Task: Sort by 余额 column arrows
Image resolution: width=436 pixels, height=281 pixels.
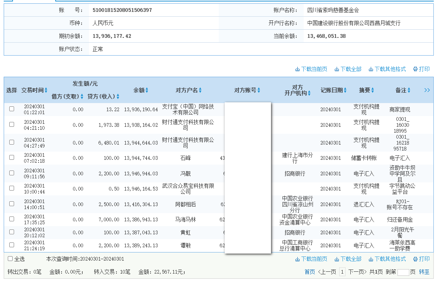Action: pyautogui.click(x=147, y=90)
